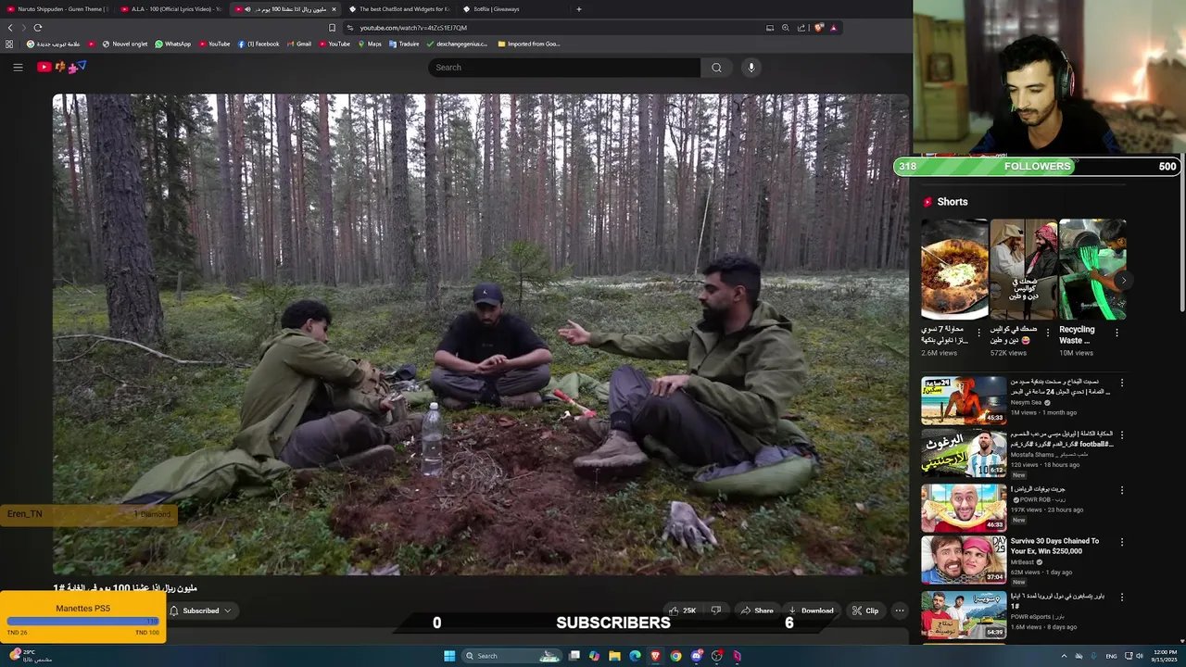This screenshot has height=667, width=1186.
Task: Show hidden system tray icons
Action: pos(1064,656)
